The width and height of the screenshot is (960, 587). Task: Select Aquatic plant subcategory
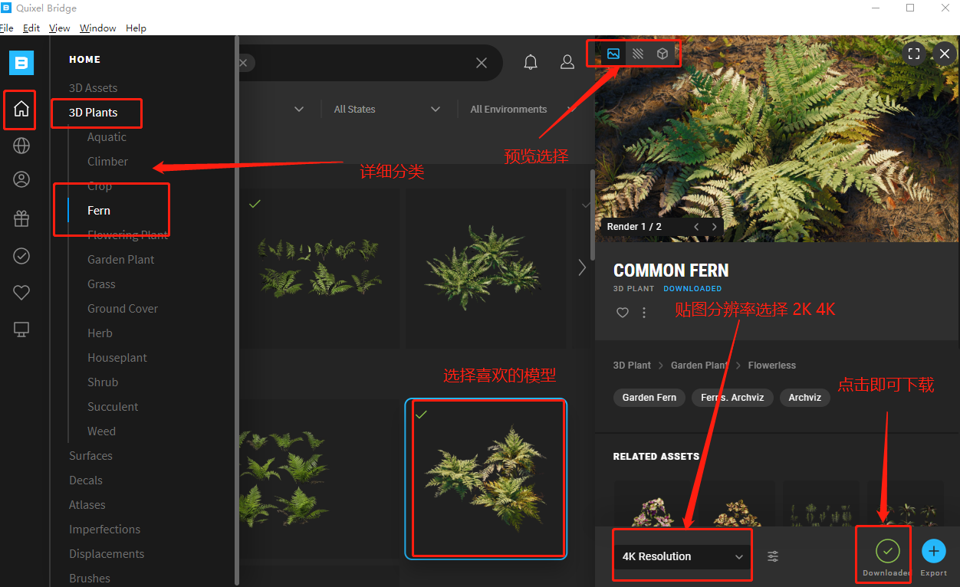pos(107,137)
